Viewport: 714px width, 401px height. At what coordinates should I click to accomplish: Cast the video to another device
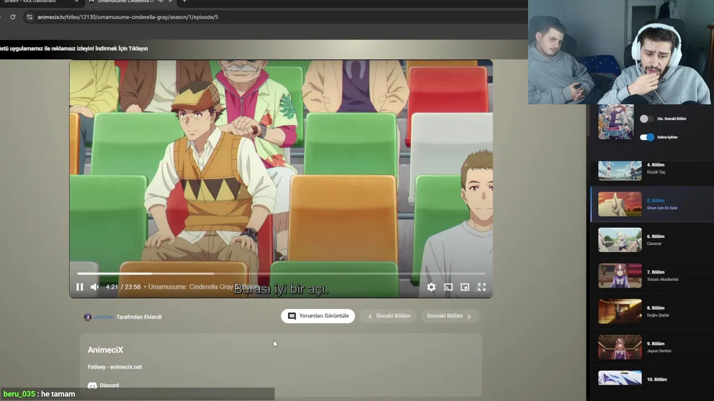click(x=448, y=287)
